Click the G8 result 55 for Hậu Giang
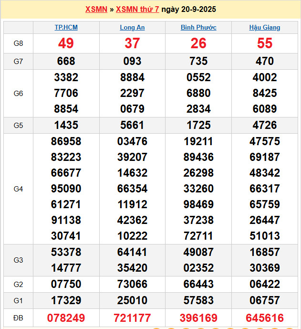This screenshot has height=329, width=301. [265, 43]
